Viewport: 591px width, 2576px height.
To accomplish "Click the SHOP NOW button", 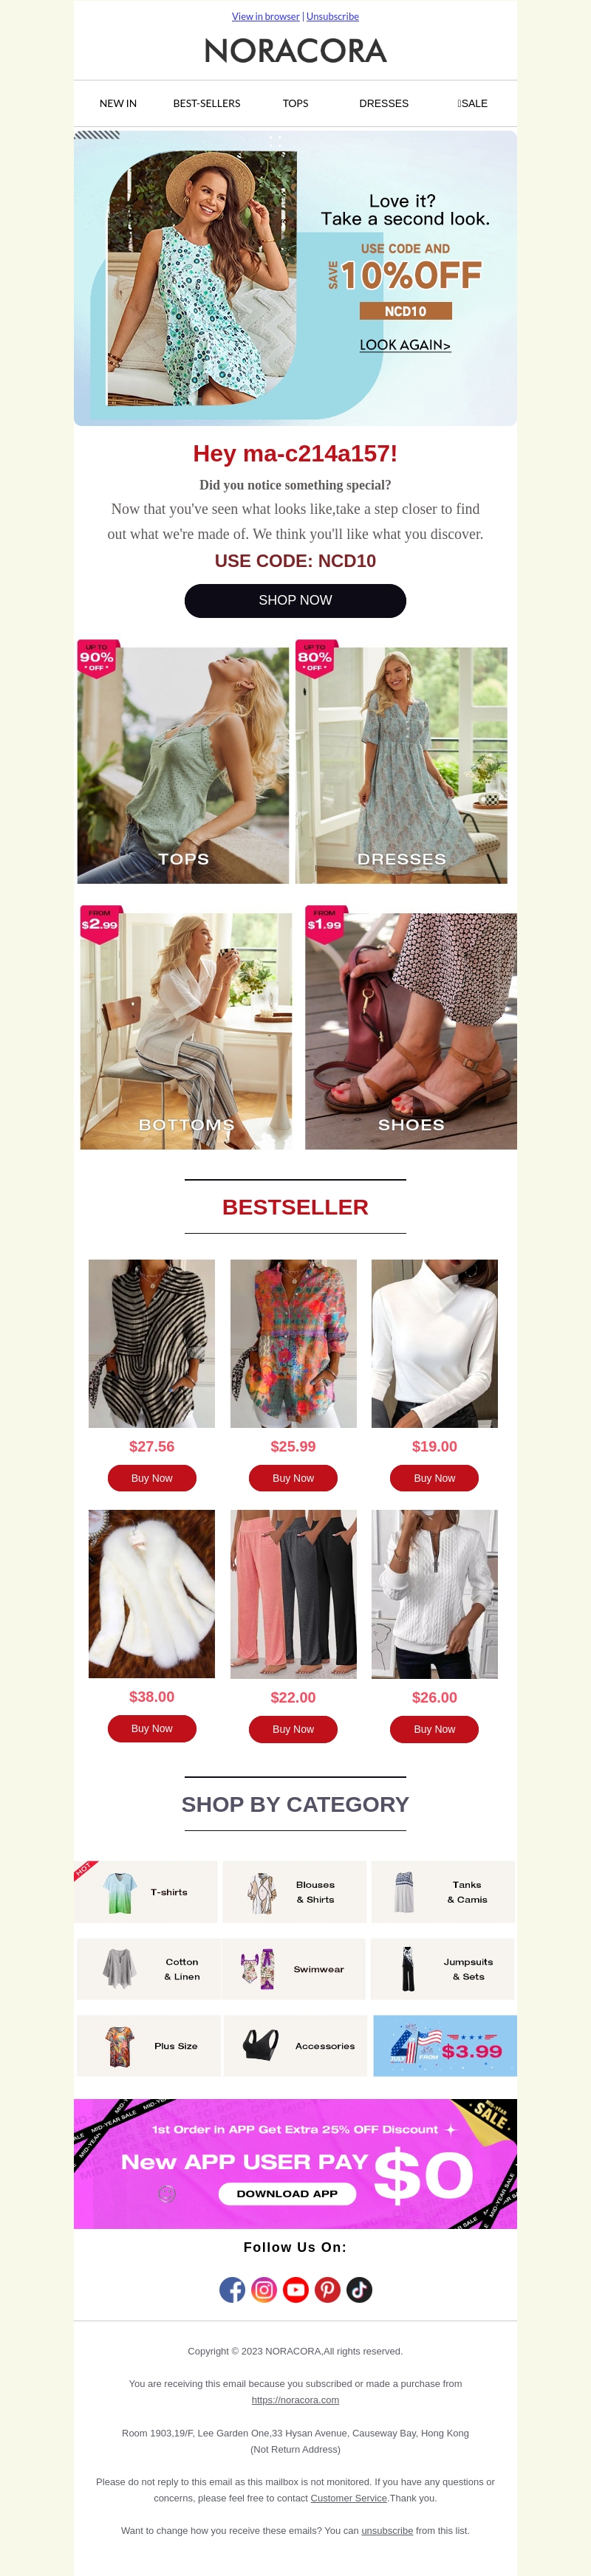I will tap(295, 600).
